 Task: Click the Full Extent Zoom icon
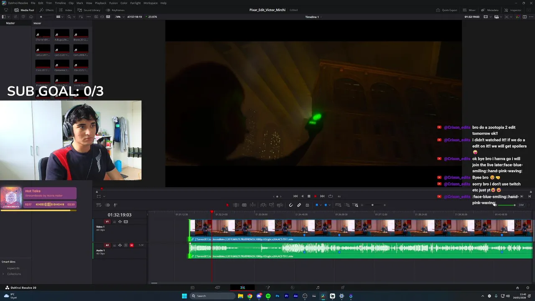[x=338, y=205]
